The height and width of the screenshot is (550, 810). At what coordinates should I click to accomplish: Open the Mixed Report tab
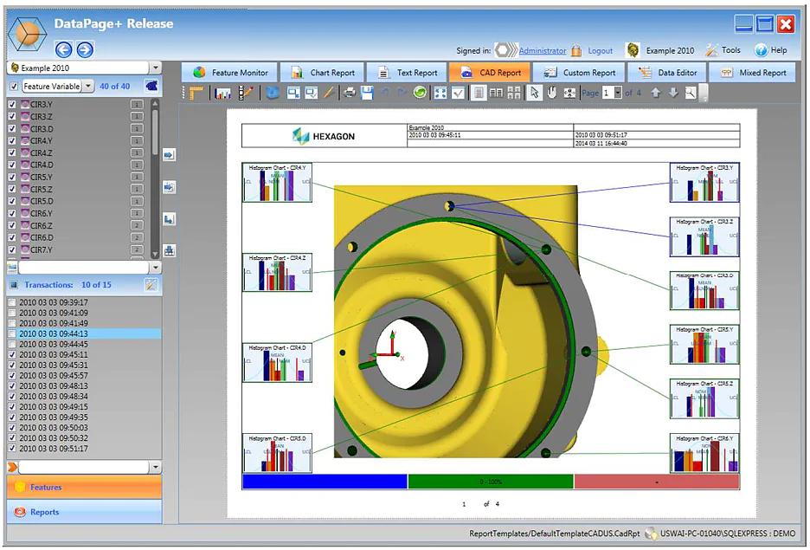pos(754,73)
